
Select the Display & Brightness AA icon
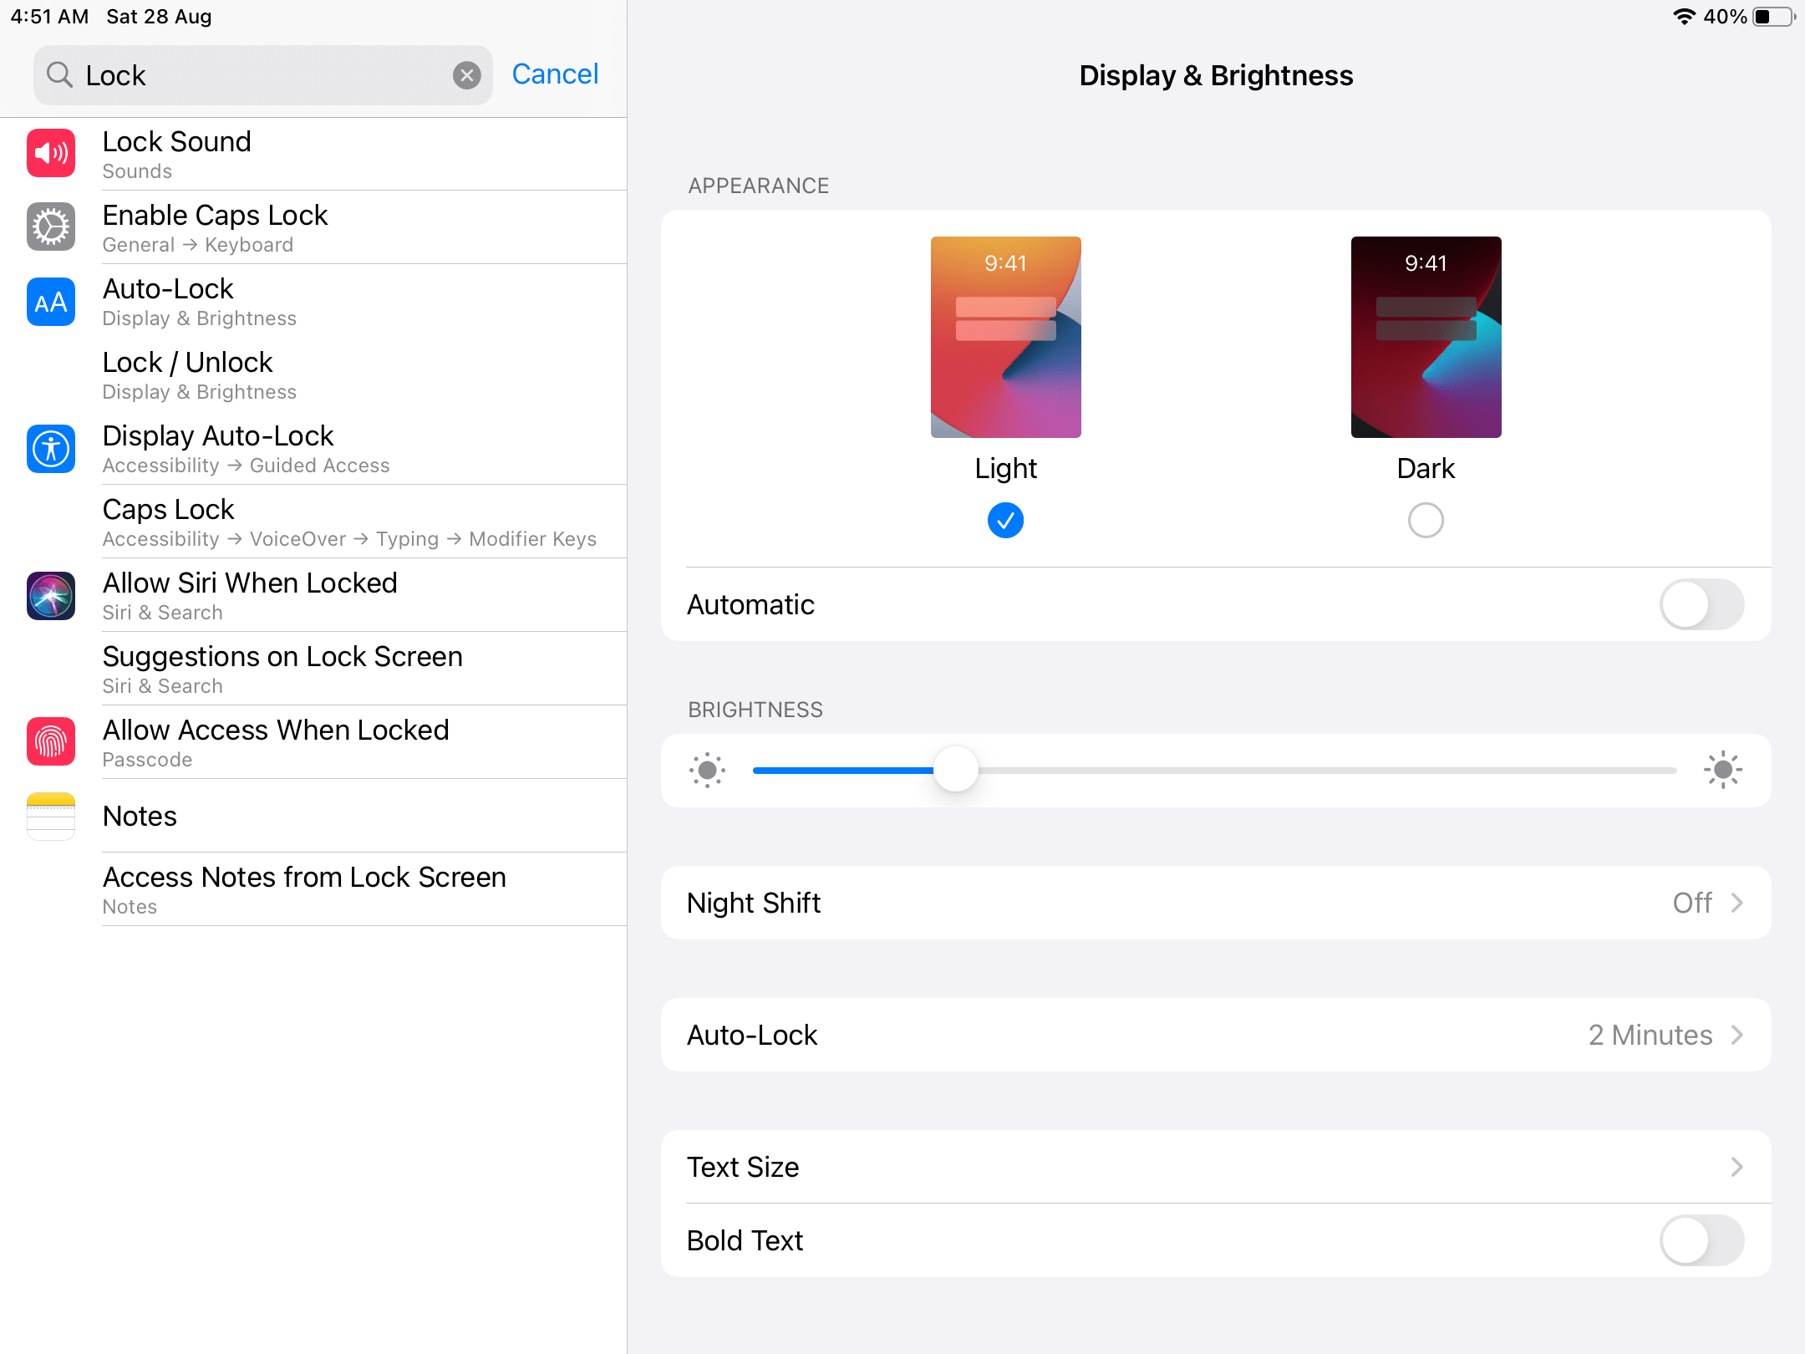[50, 302]
